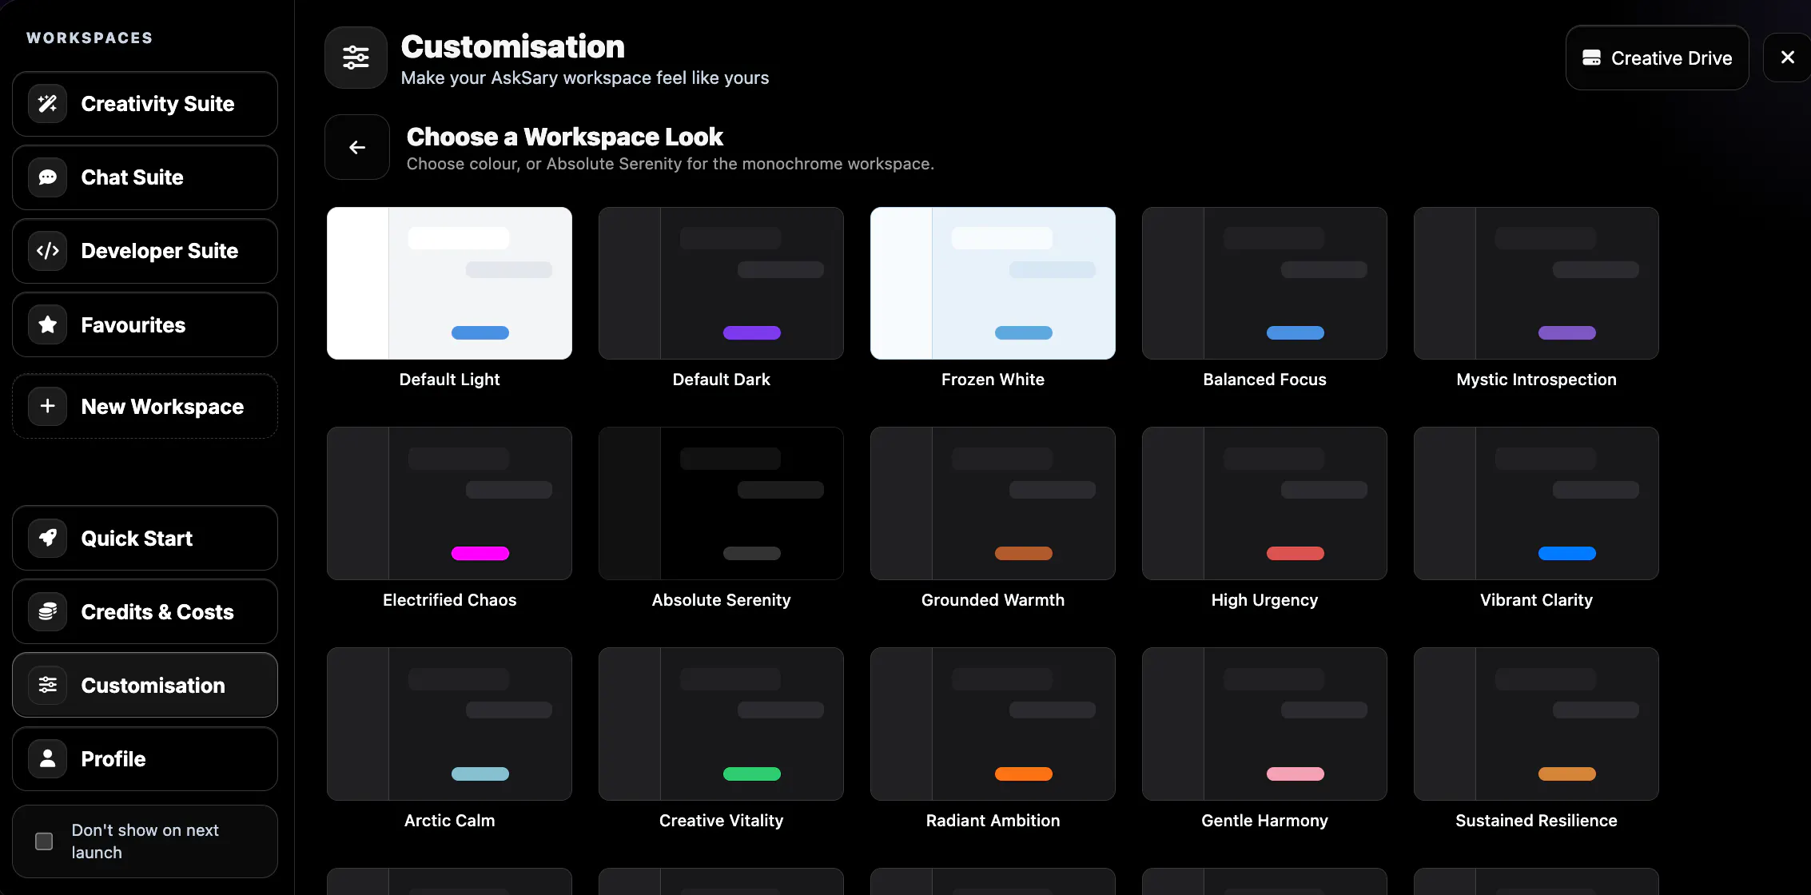Viewport: 1811px width, 895px height.
Task: Choose the Balanced Focus theme preview
Action: point(1264,283)
